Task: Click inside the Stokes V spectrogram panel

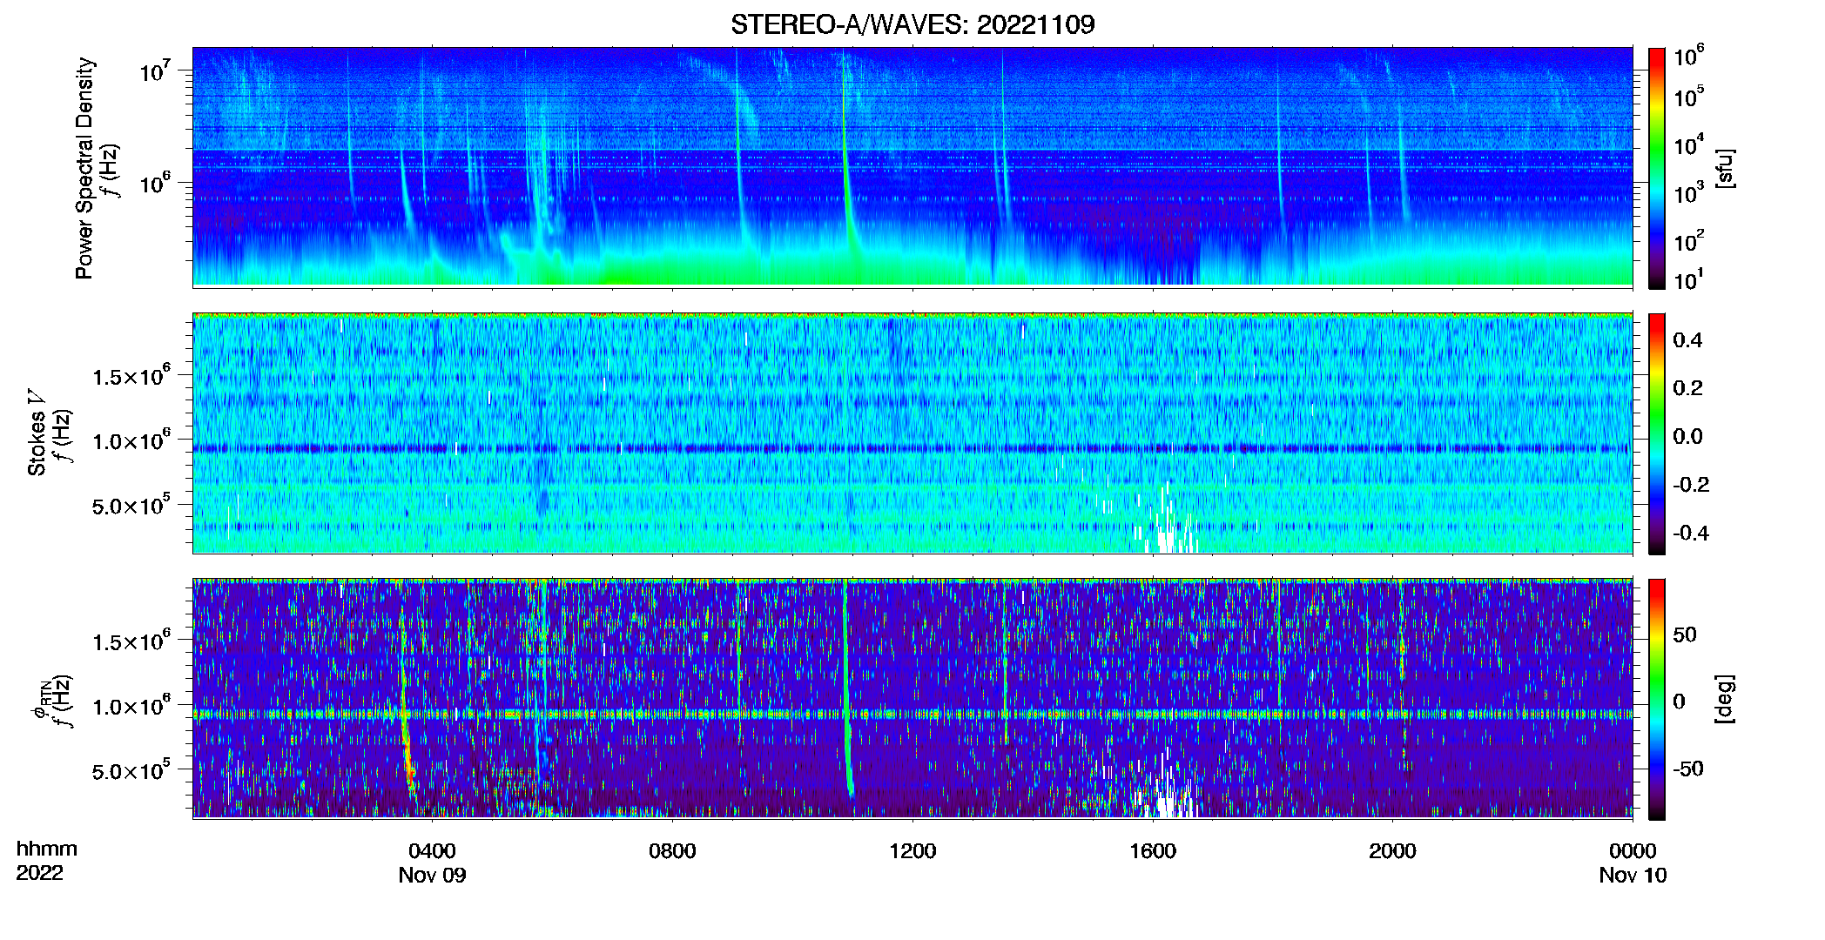Action: click(912, 433)
